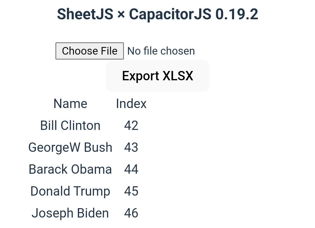
Task: Select the Index column header
Action: coord(131,104)
